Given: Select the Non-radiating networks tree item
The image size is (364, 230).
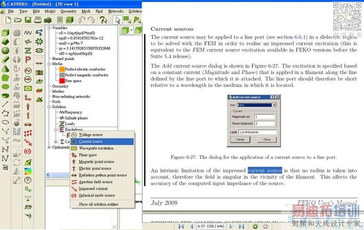Looking at the screenshot, I should (71, 96).
